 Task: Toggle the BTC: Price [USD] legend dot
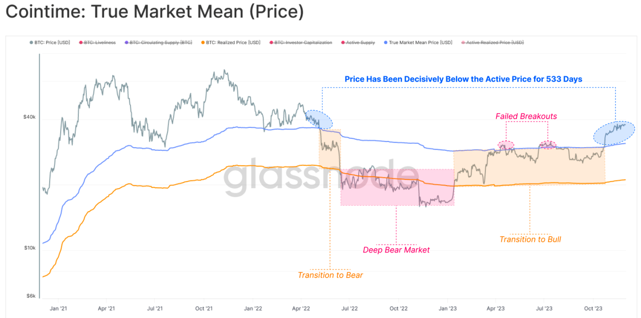click(31, 43)
